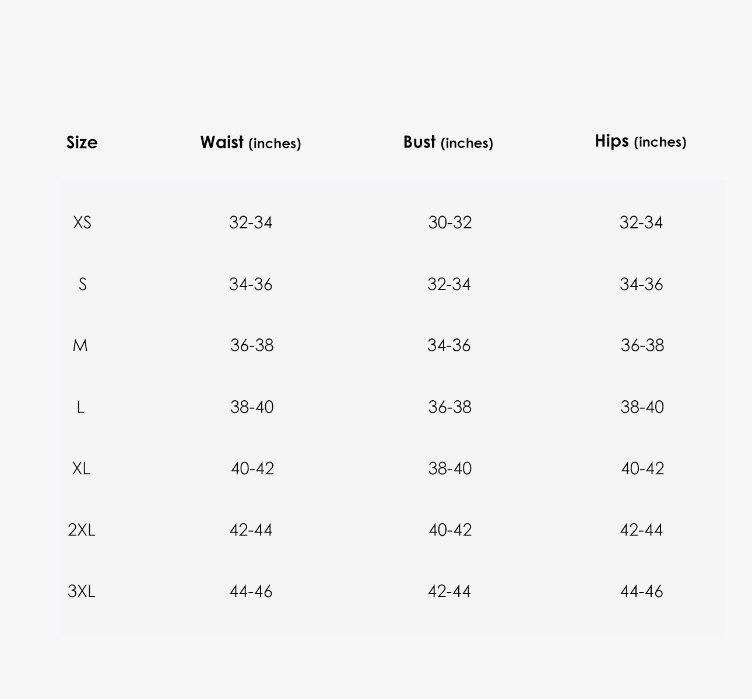Image resolution: width=752 pixels, height=699 pixels.
Task: Click the 2XL bust value 40-42
Action: tap(450, 530)
